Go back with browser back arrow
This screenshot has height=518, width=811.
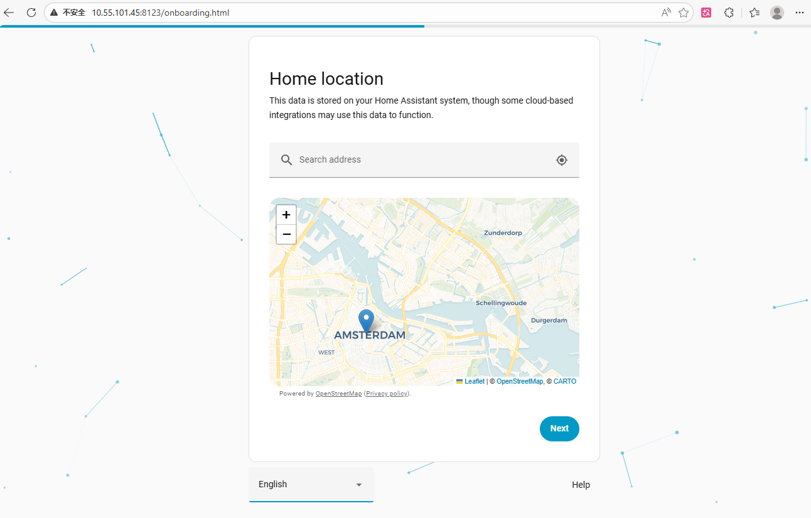click(9, 13)
